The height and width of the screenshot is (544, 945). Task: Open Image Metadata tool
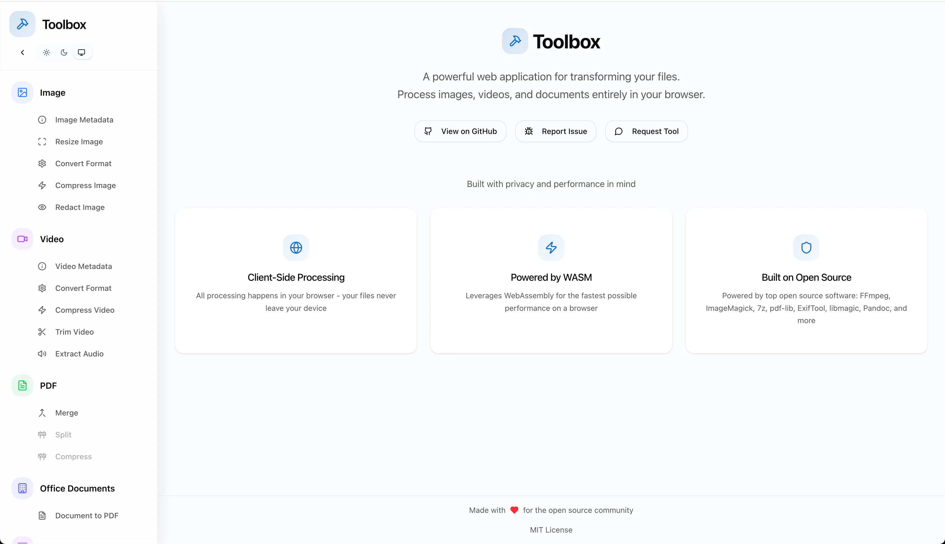tap(84, 120)
